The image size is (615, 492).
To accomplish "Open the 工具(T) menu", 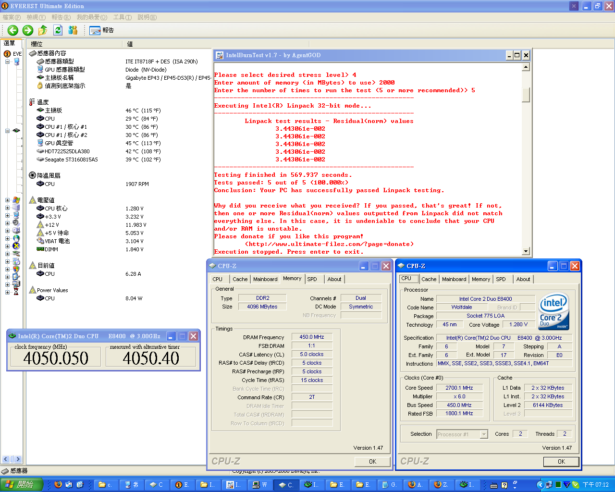I will tap(122, 17).
